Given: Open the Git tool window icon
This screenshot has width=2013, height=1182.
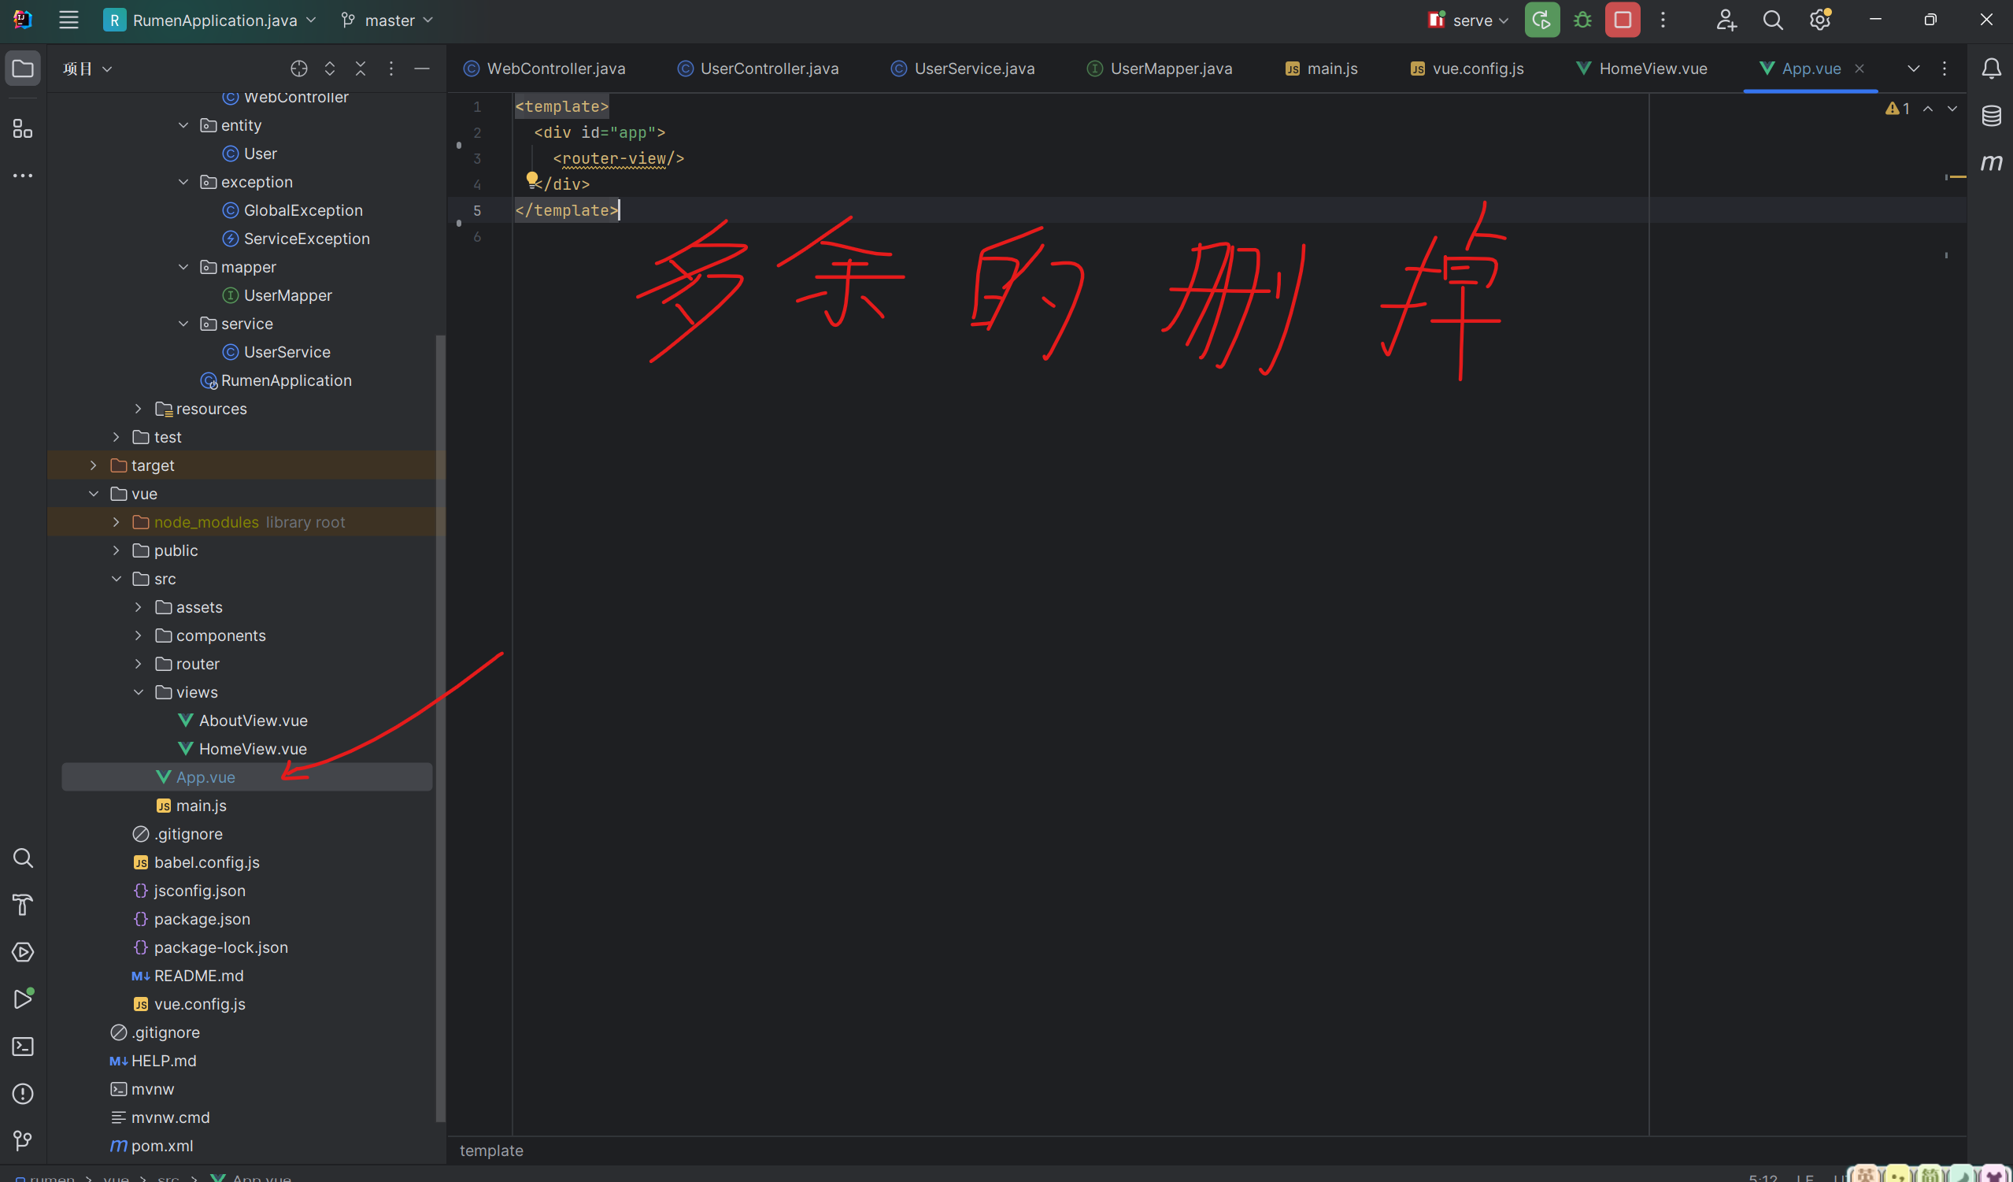Looking at the screenshot, I should point(22,1139).
